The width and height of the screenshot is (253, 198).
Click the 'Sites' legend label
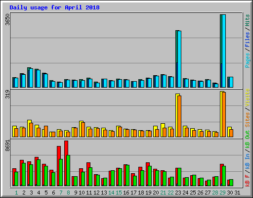pos(248,120)
